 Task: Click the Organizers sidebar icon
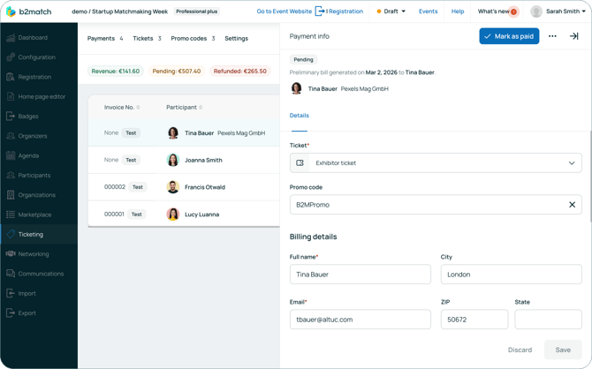point(11,136)
